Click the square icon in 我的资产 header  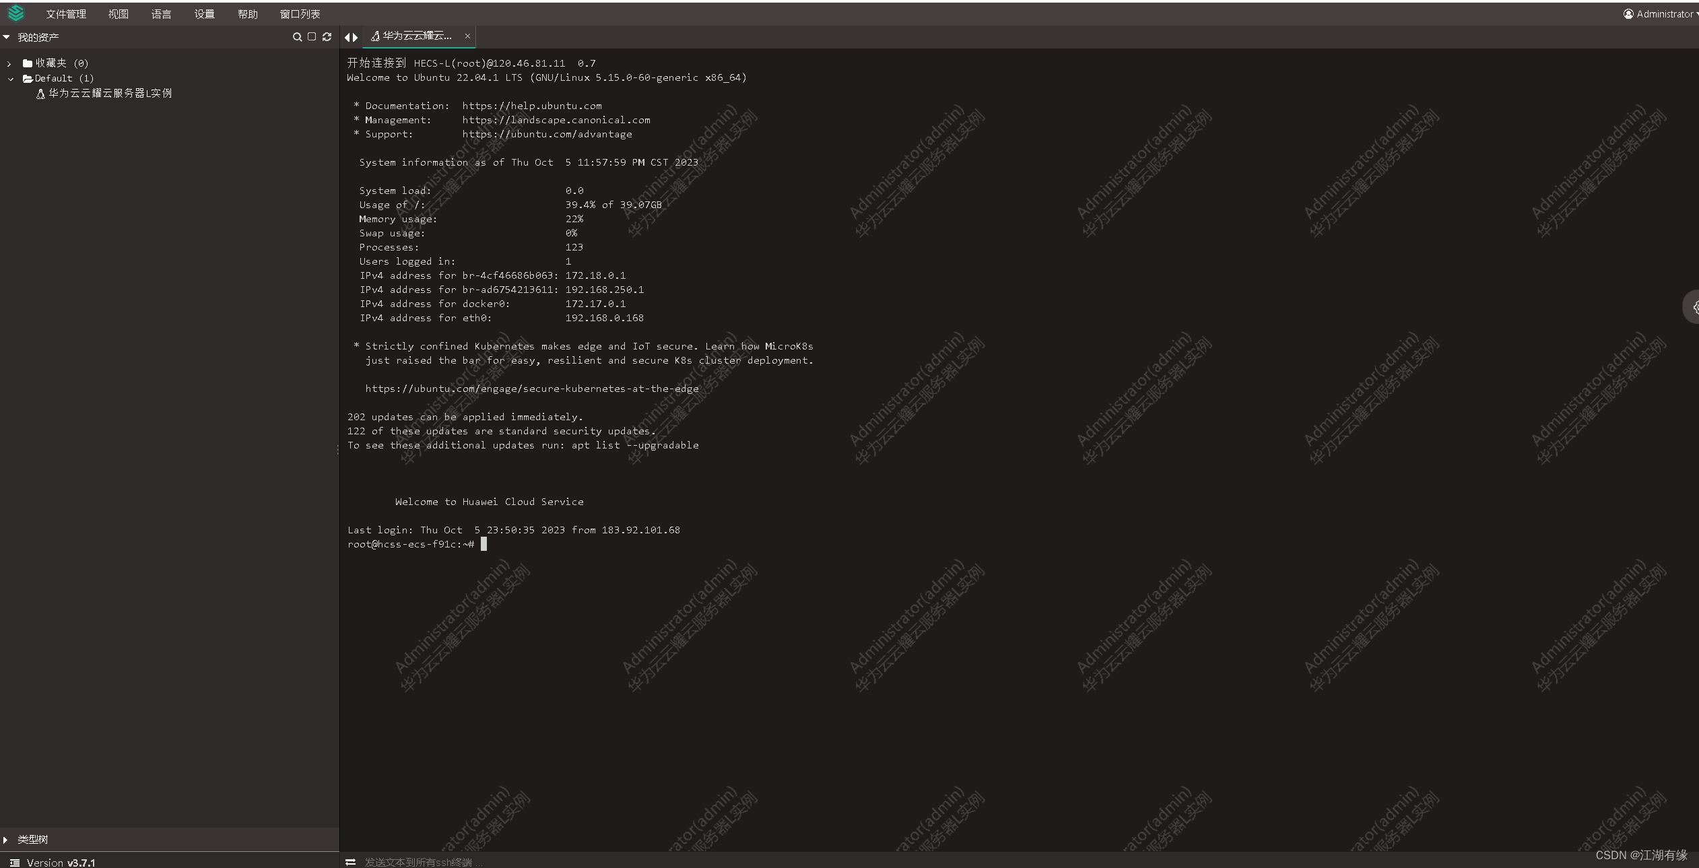click(312, 37)
